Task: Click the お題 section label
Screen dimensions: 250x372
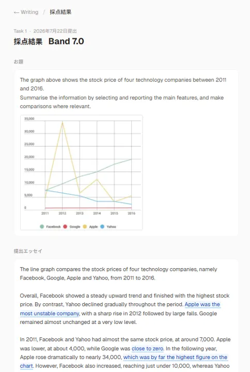Action: 19,61
